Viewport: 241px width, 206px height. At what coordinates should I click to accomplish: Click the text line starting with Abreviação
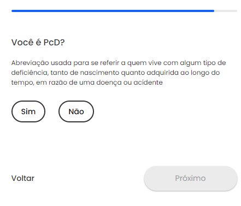point(119,63)
